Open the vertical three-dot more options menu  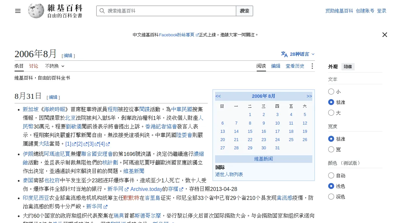(x=312, y=66)
